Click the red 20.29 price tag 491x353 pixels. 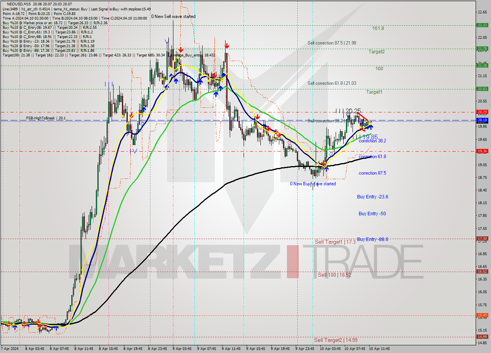[x=482, y=112]
